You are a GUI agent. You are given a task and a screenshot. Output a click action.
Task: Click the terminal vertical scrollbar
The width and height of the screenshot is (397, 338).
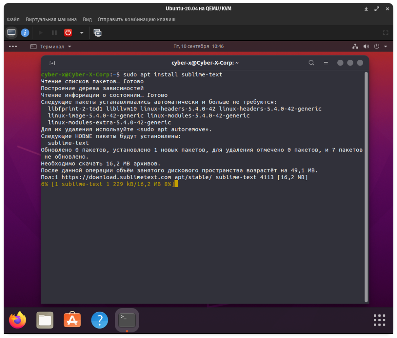(x=366, y=186)
